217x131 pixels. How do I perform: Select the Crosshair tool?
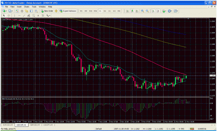[x=9, y=16]
